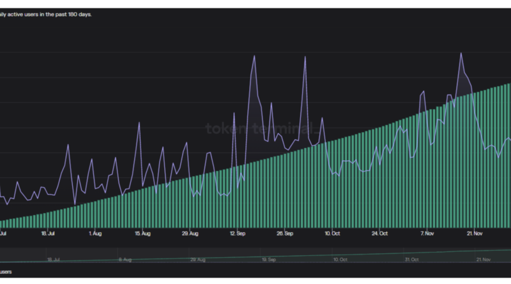
Task: Click the tallest line peak in mid-September
Action: [x=254, y=56]
